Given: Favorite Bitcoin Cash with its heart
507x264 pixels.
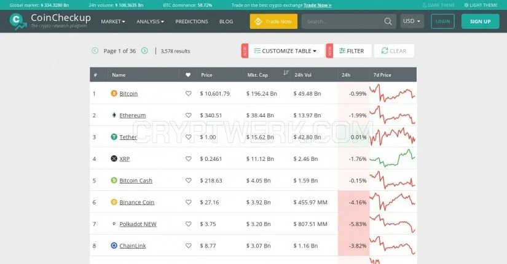Looking at the screenshot, I should pyautogui.click(x=189, y=181).
